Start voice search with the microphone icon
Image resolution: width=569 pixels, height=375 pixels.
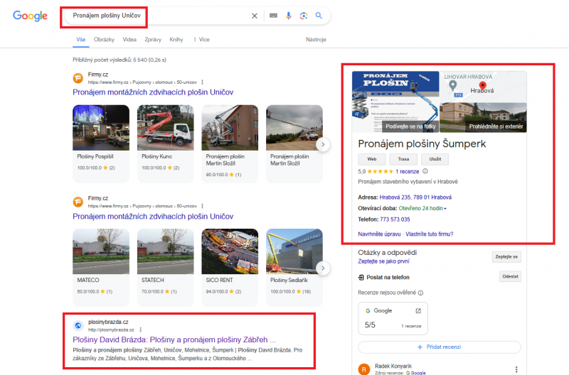pyautogui.click(x=289, y=16)
